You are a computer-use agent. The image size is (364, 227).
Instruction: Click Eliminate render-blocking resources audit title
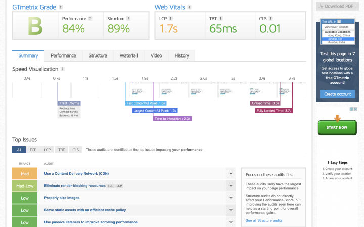pos(75,186)
